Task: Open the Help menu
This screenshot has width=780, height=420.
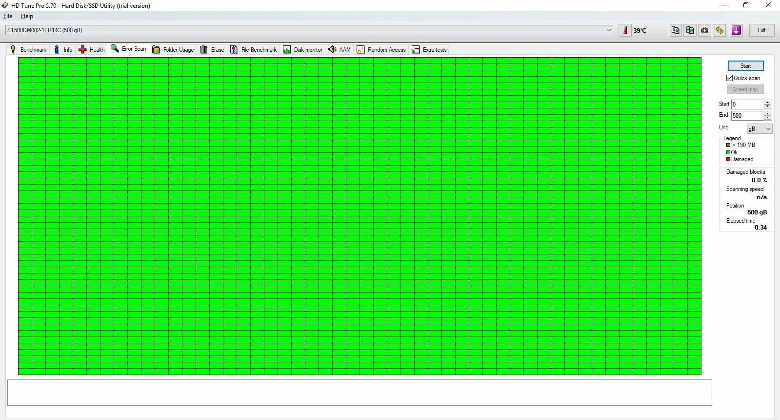Action: [x=27, y=16]
